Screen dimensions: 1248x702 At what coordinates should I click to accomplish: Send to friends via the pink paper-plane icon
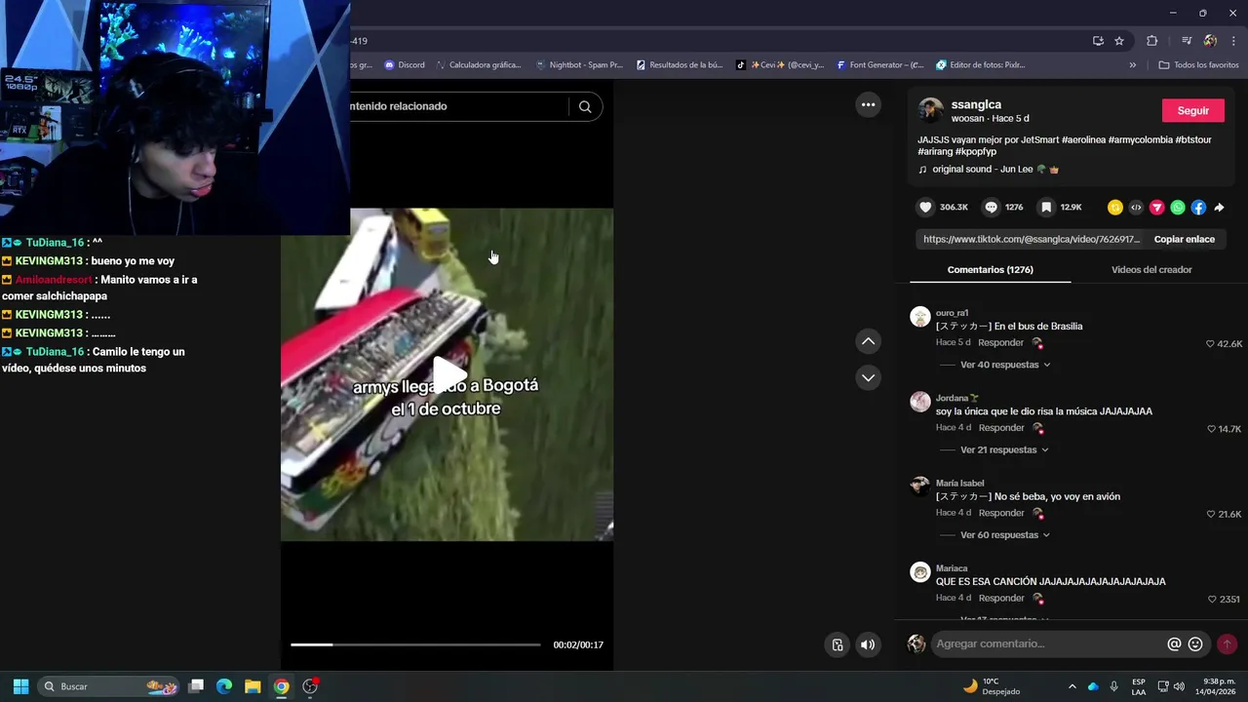tap(1157, 208)
